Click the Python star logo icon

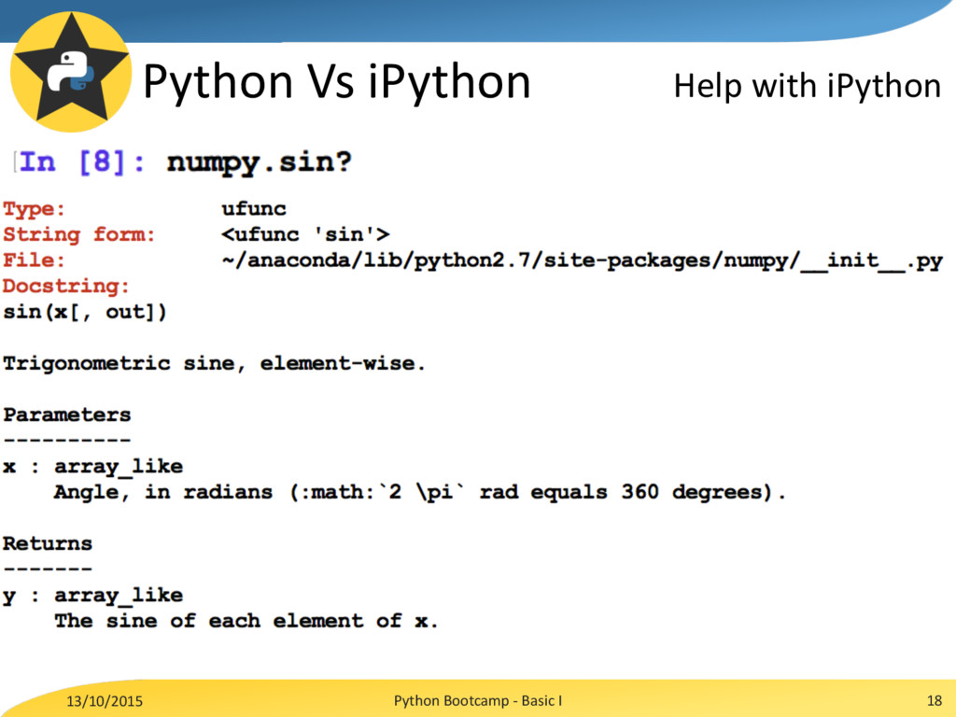pyautogui.click(x=71, y=71)
